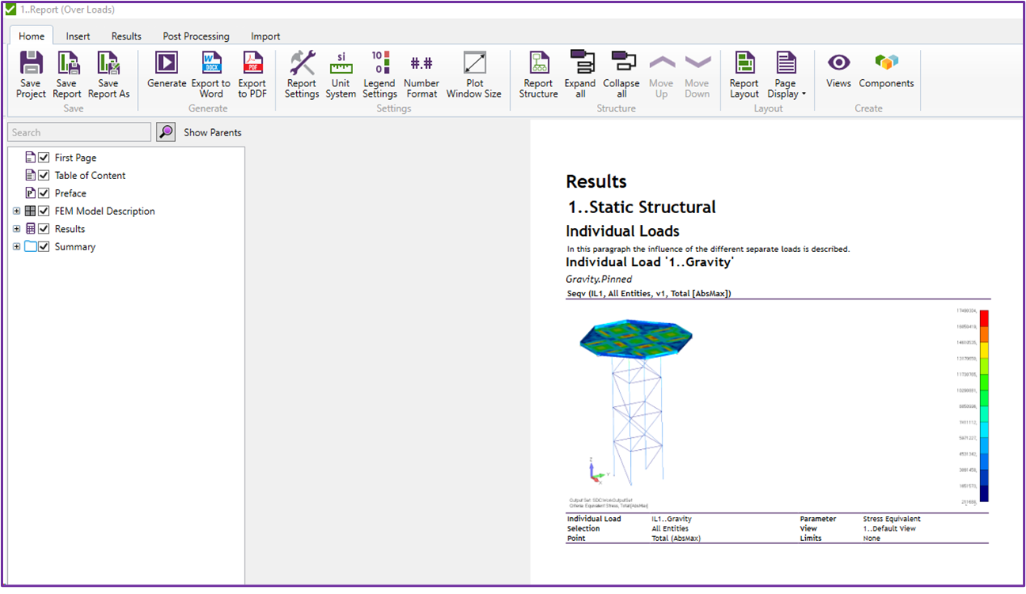Click the "Individual Load '1..Gravity'" heading
This screenshot has width=1026, height=594.
tap(650, 262)
